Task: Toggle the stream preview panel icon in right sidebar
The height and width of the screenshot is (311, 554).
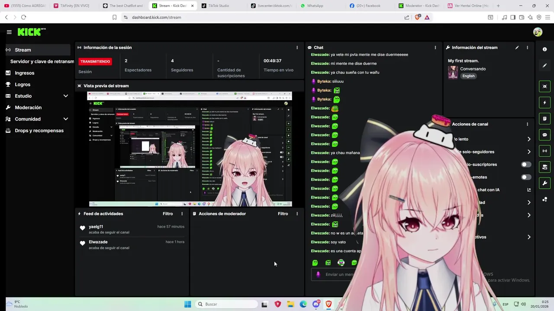Action: click(x=544, y=86)
